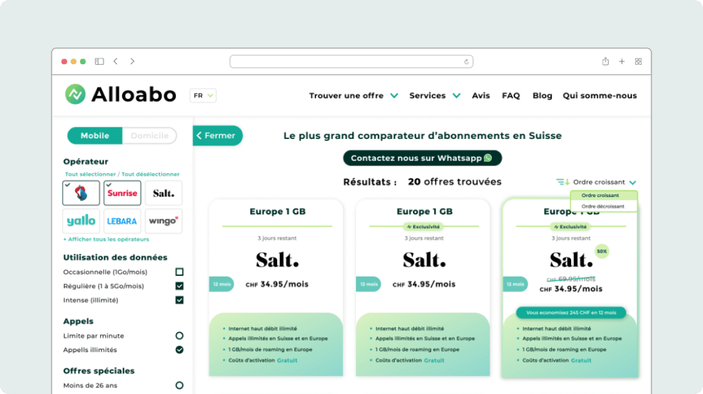Click Tout désélectionner link
The image size is (703, 394).
coord(150,174)
